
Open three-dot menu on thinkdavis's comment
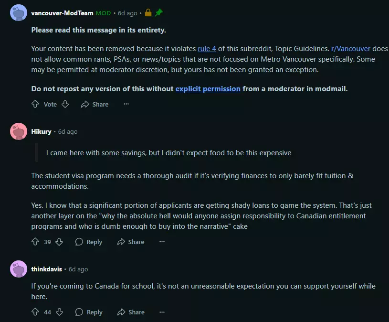click(162, 312)
